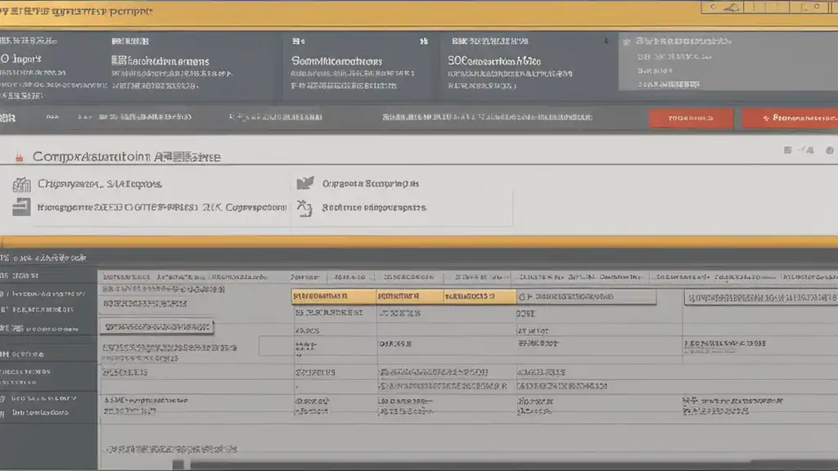838x471 pixels.
Task: Click the star icon in the lighter gray header card
Action: (626, 42)
